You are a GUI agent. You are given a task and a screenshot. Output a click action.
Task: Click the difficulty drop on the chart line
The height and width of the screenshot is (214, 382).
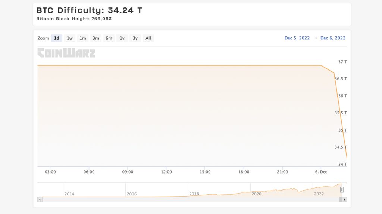click(x=339, y=111)
